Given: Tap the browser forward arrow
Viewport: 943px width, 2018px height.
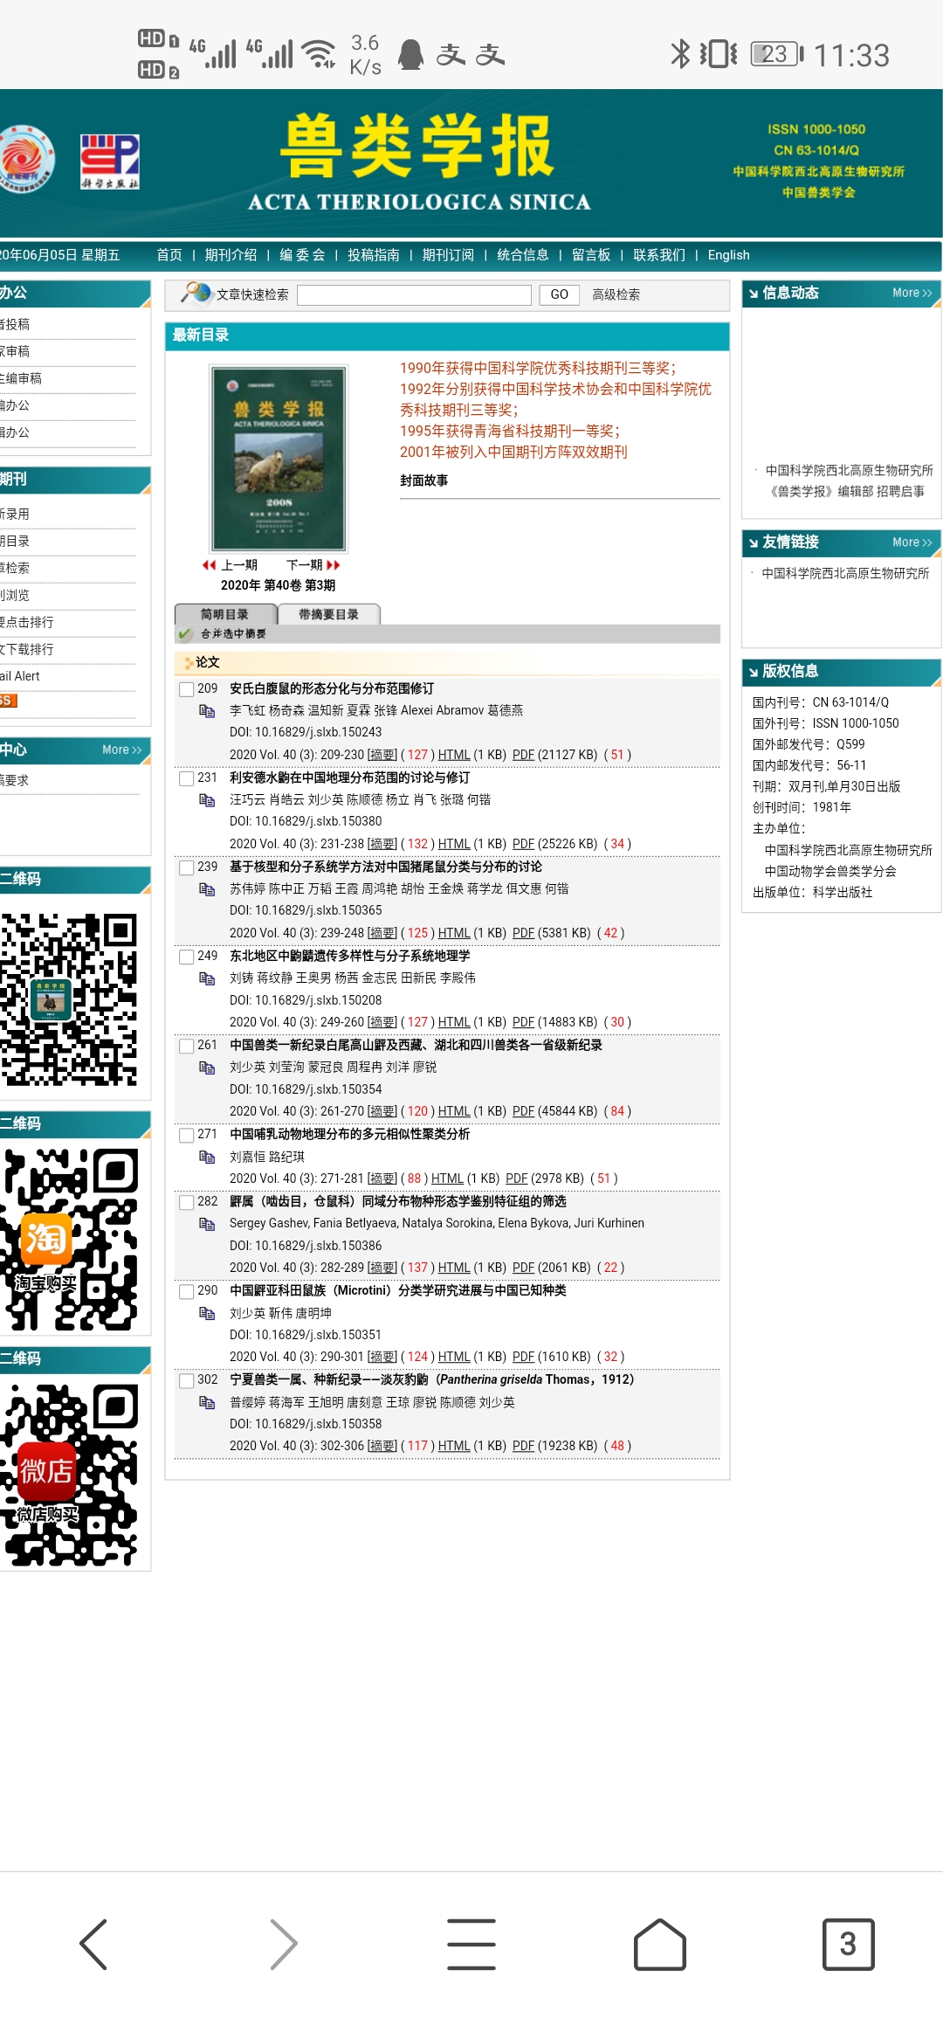Looking at the screenshot, I should point(283,1944).
